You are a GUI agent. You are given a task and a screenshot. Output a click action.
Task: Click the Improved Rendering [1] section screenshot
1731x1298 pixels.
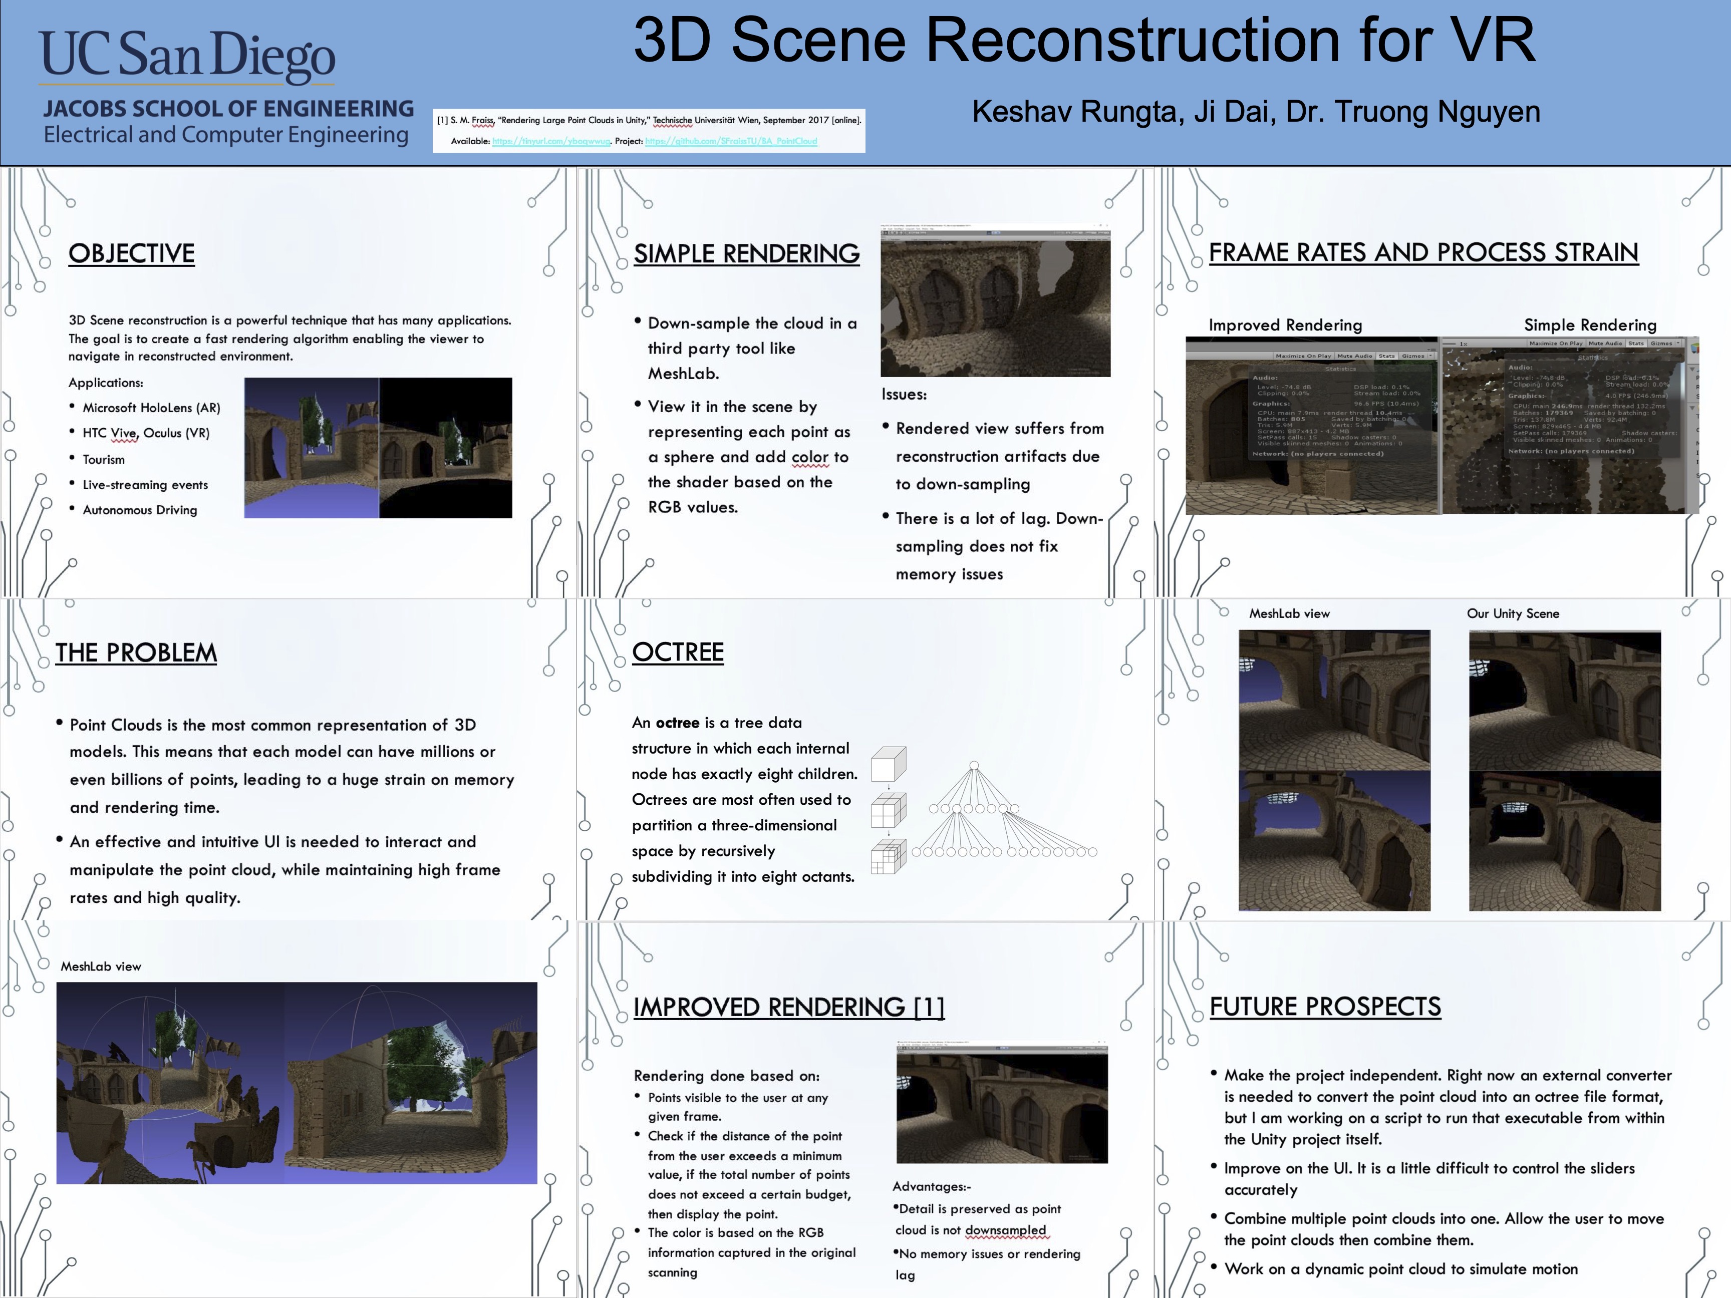click(x=1002, y=1103)
